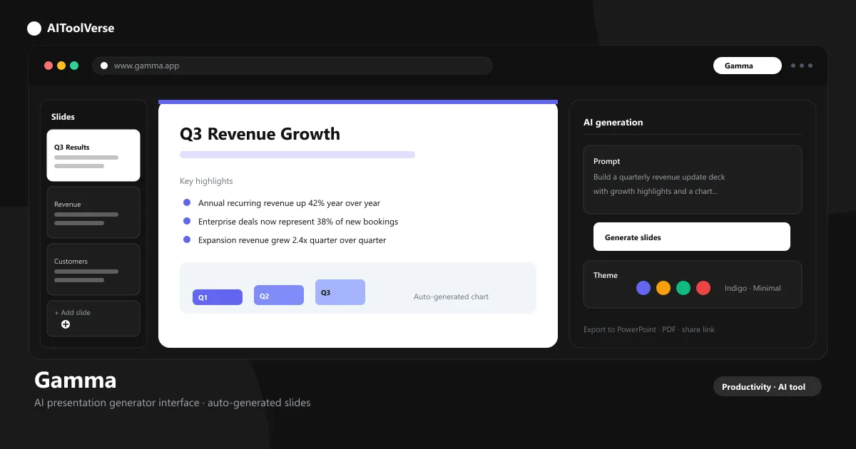This screenshot has height=449, width=856.
Task: Click the Slides panel heading
Action: 63,117
